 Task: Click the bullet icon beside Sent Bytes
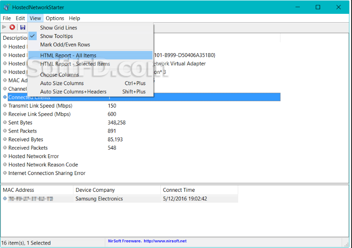pyautogui.click(x=5, y=122)
